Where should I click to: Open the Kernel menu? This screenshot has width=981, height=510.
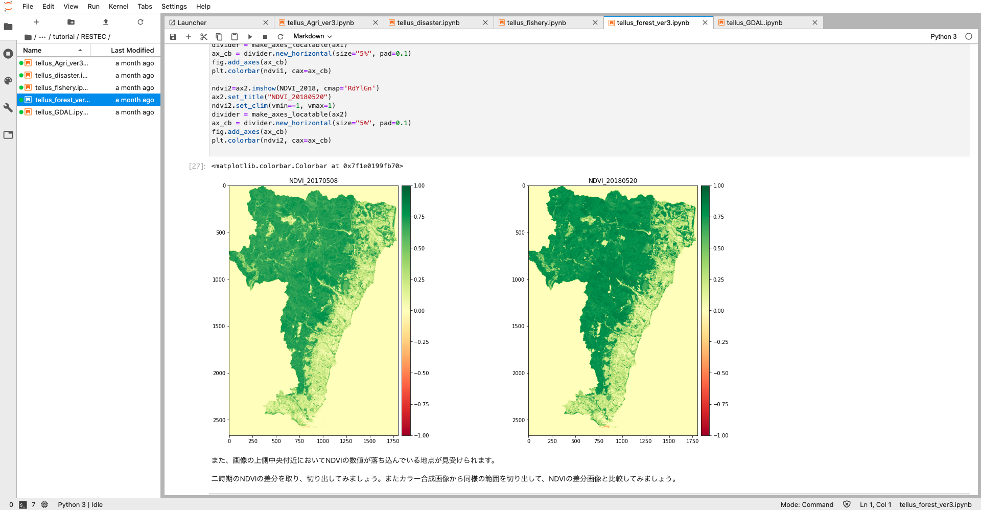coord(119,6)
